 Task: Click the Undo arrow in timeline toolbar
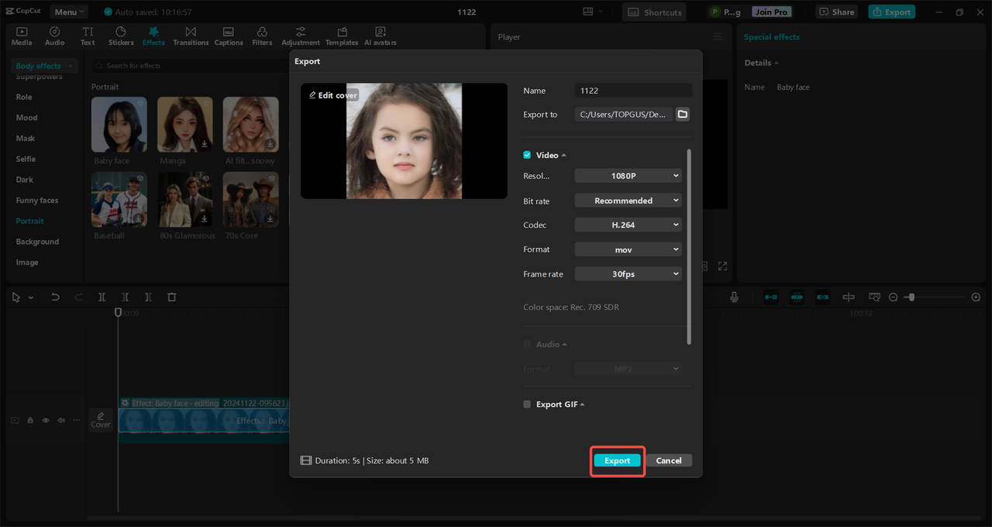[55, 297]
